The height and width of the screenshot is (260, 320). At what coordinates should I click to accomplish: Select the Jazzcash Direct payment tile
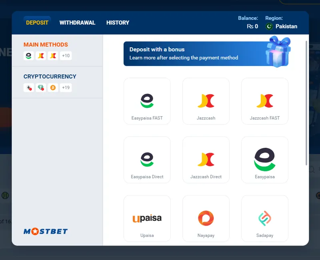(206, 159)
